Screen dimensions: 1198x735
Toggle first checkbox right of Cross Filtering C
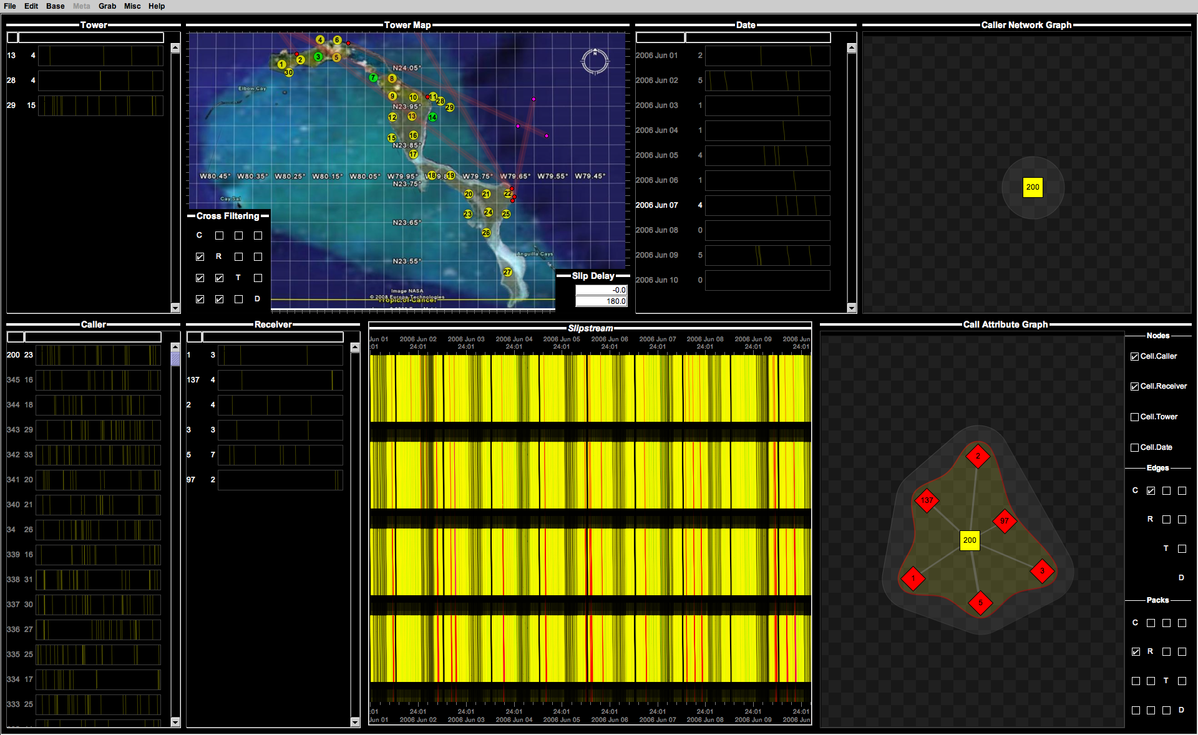pyautogui.click(x=219, y=236)
